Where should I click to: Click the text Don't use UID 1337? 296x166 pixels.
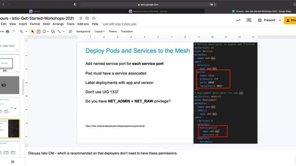[102, 92]
